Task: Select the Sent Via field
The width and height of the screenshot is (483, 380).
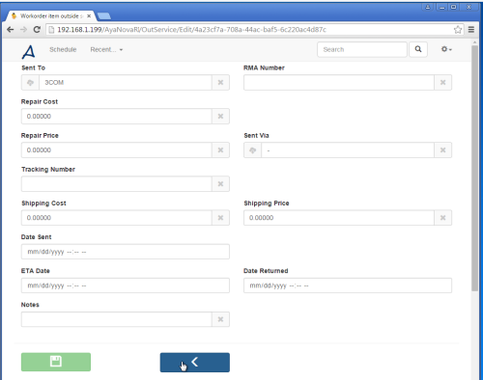Action: (348, 150)
